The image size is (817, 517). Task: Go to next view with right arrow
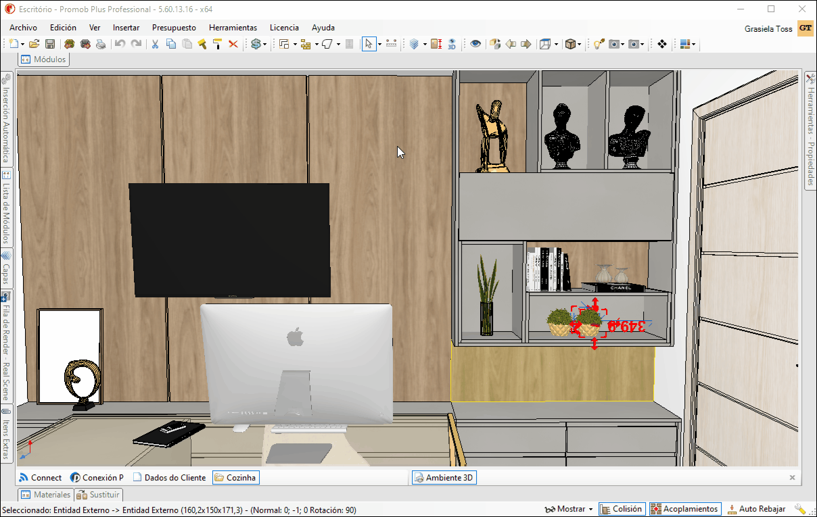526,44
